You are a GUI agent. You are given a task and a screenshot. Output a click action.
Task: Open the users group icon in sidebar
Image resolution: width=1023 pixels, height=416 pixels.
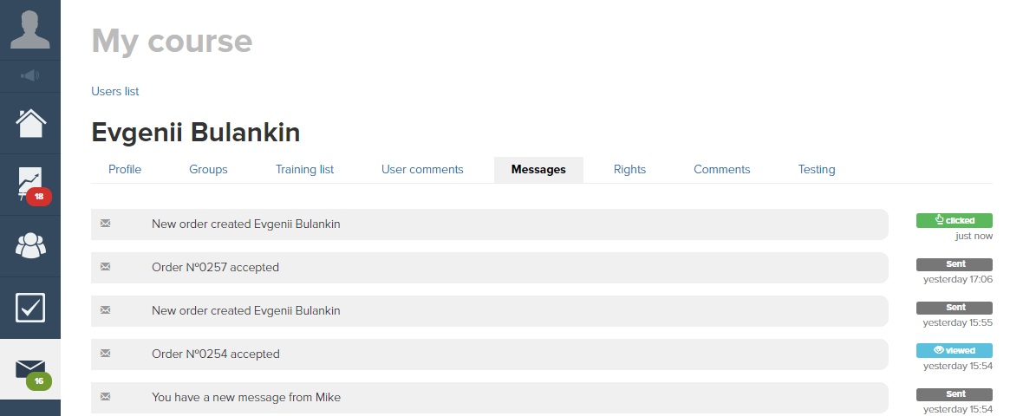pos(30,246)
